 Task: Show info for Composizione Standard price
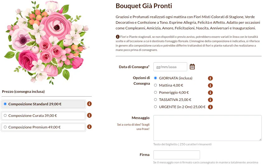click(89, 104)
